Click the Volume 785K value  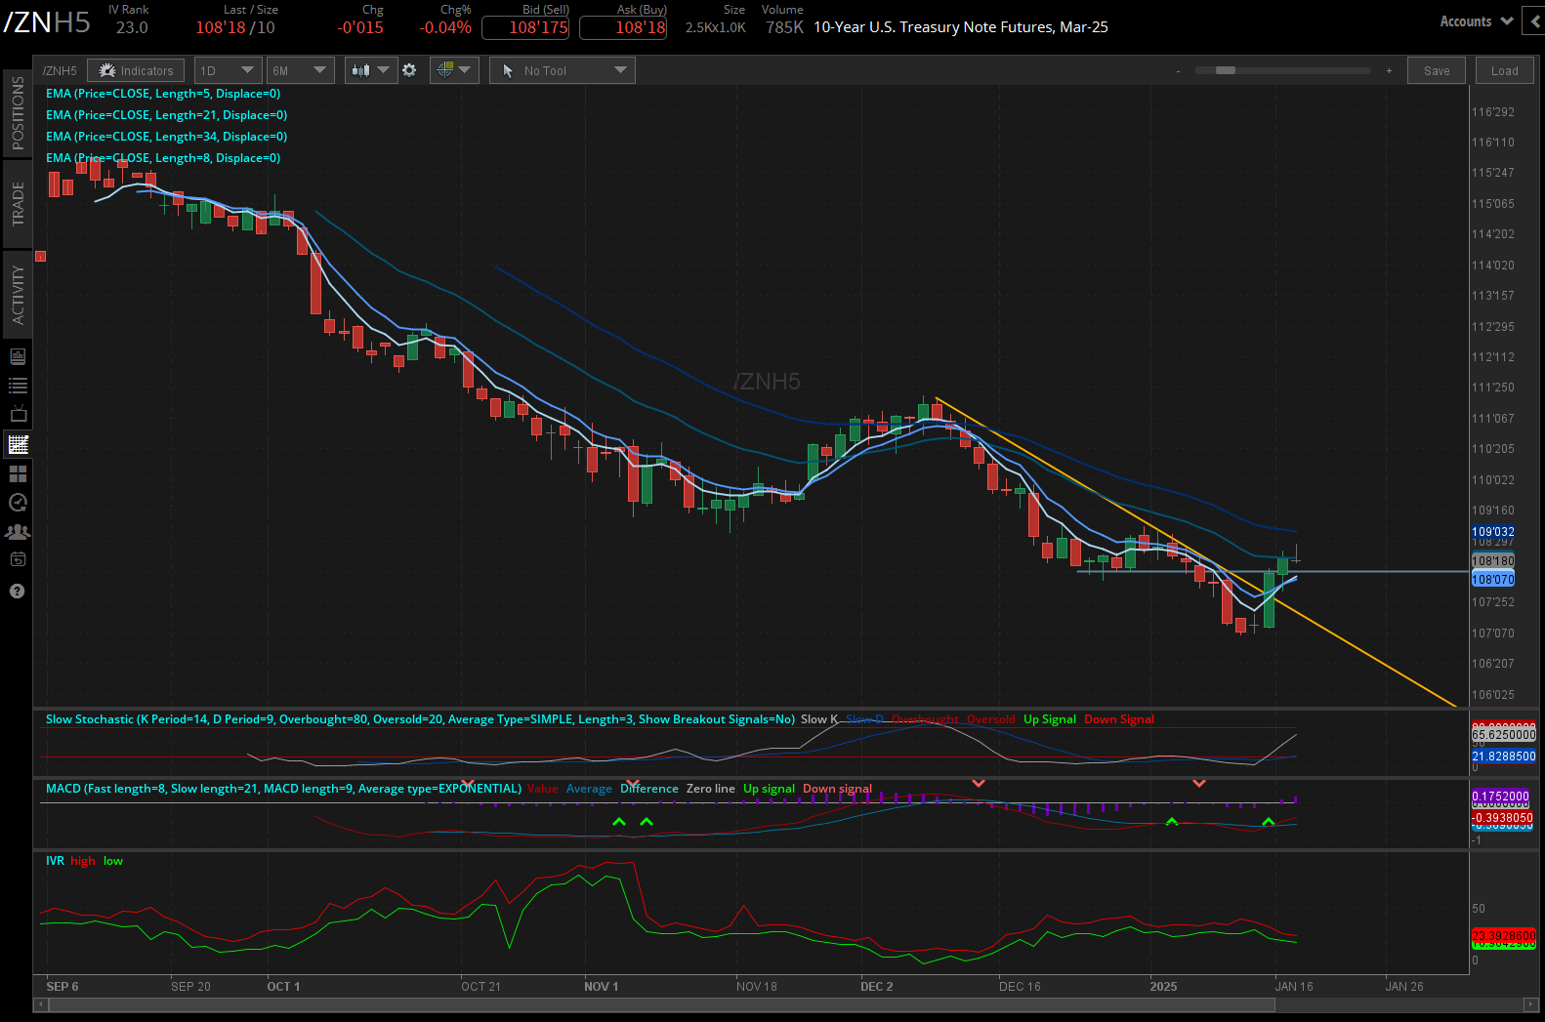point(784,27)
